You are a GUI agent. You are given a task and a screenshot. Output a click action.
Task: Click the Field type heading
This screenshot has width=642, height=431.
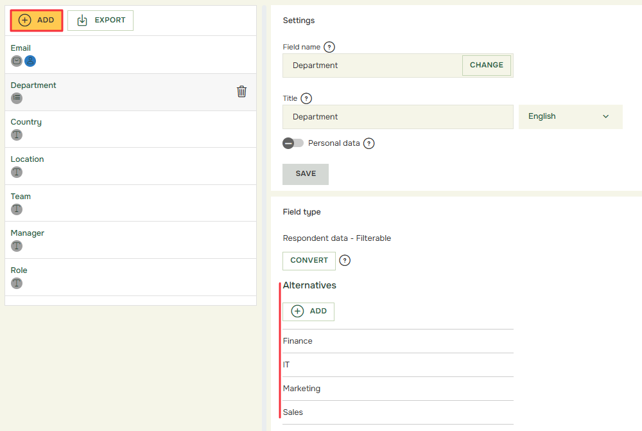point(301,212)
